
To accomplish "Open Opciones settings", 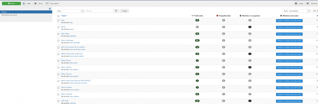I will (312, 3).
